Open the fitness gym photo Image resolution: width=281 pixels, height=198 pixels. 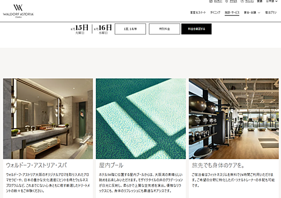pyautogui.click(x=234, y=118)
